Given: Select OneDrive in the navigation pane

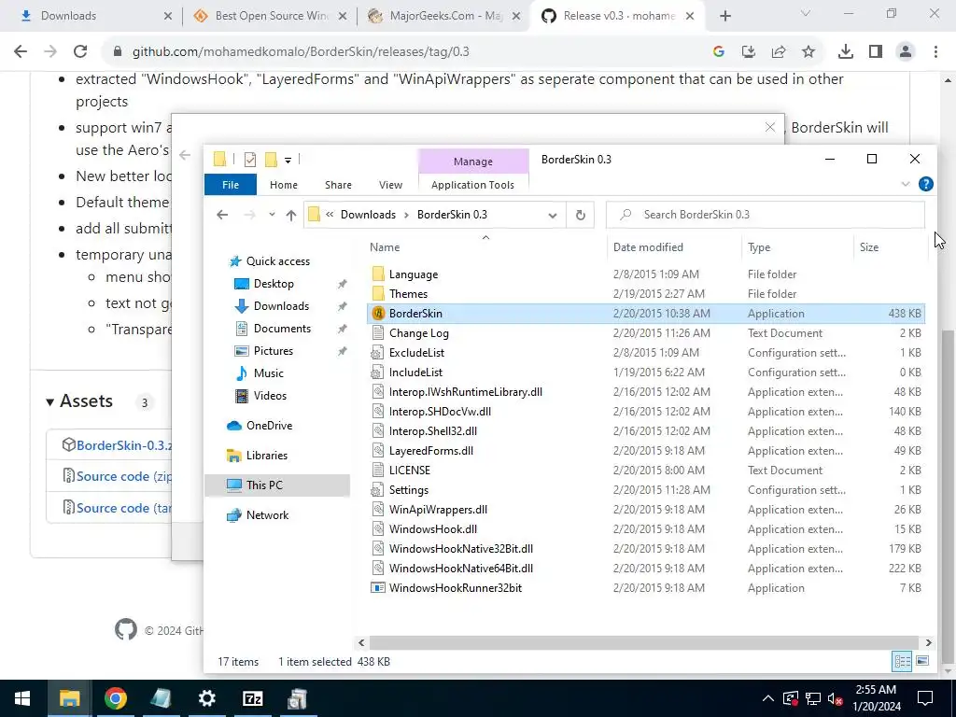Looking at the screenshot, I should point(269,426).
